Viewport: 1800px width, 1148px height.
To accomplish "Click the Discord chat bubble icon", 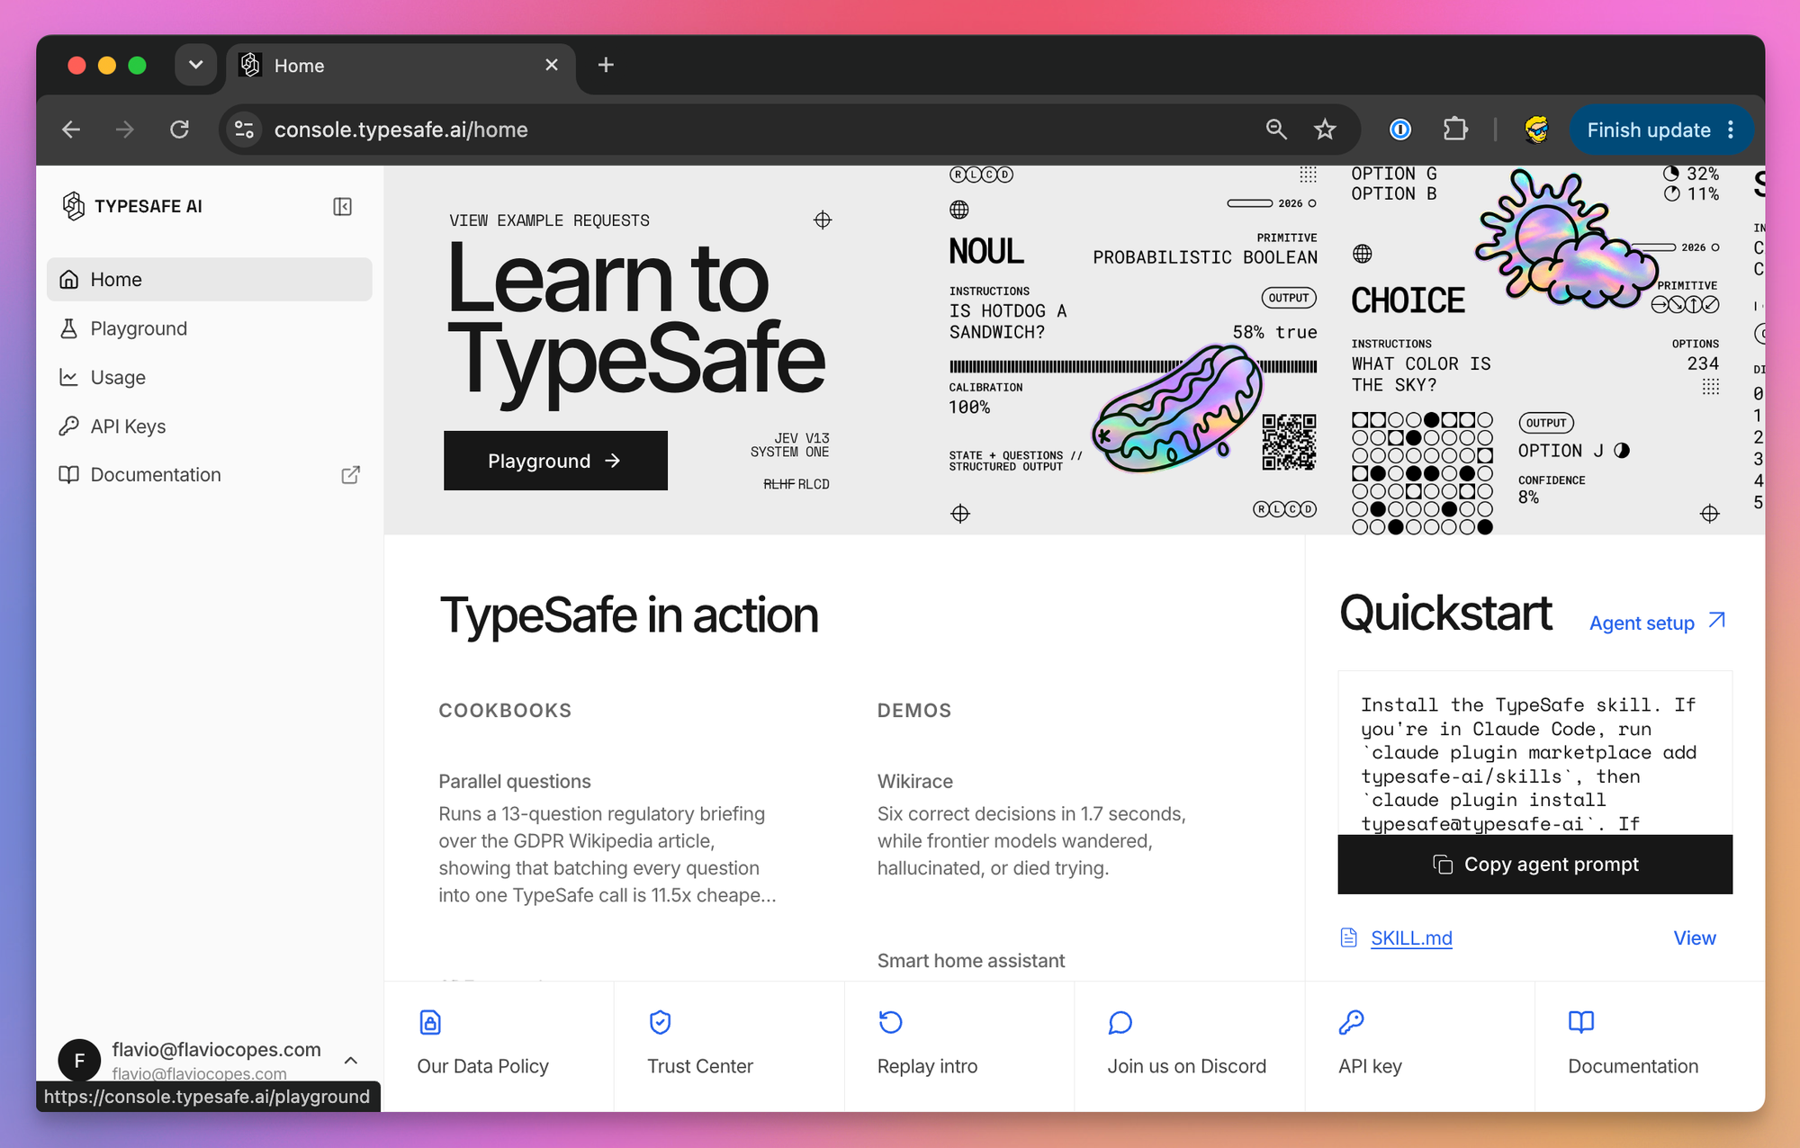I will point(1120,1022).
